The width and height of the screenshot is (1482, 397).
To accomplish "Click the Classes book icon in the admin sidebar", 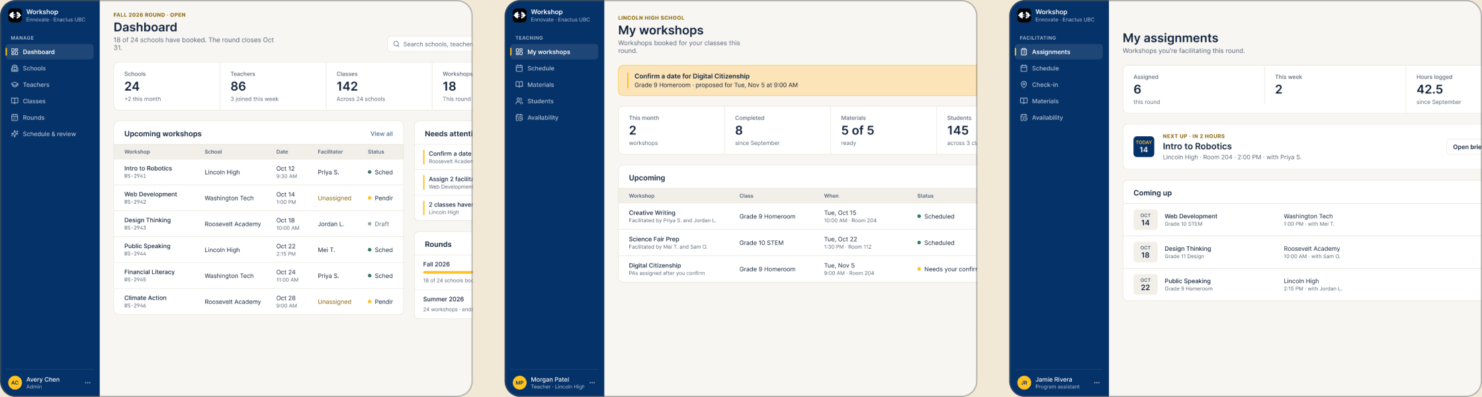I will click(15, 101).
